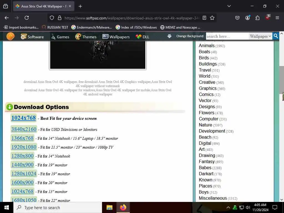The height and width of the screenshot is (213, 284).
Task: Open Animals wallpaper category
Action: (x=207, y=46)
